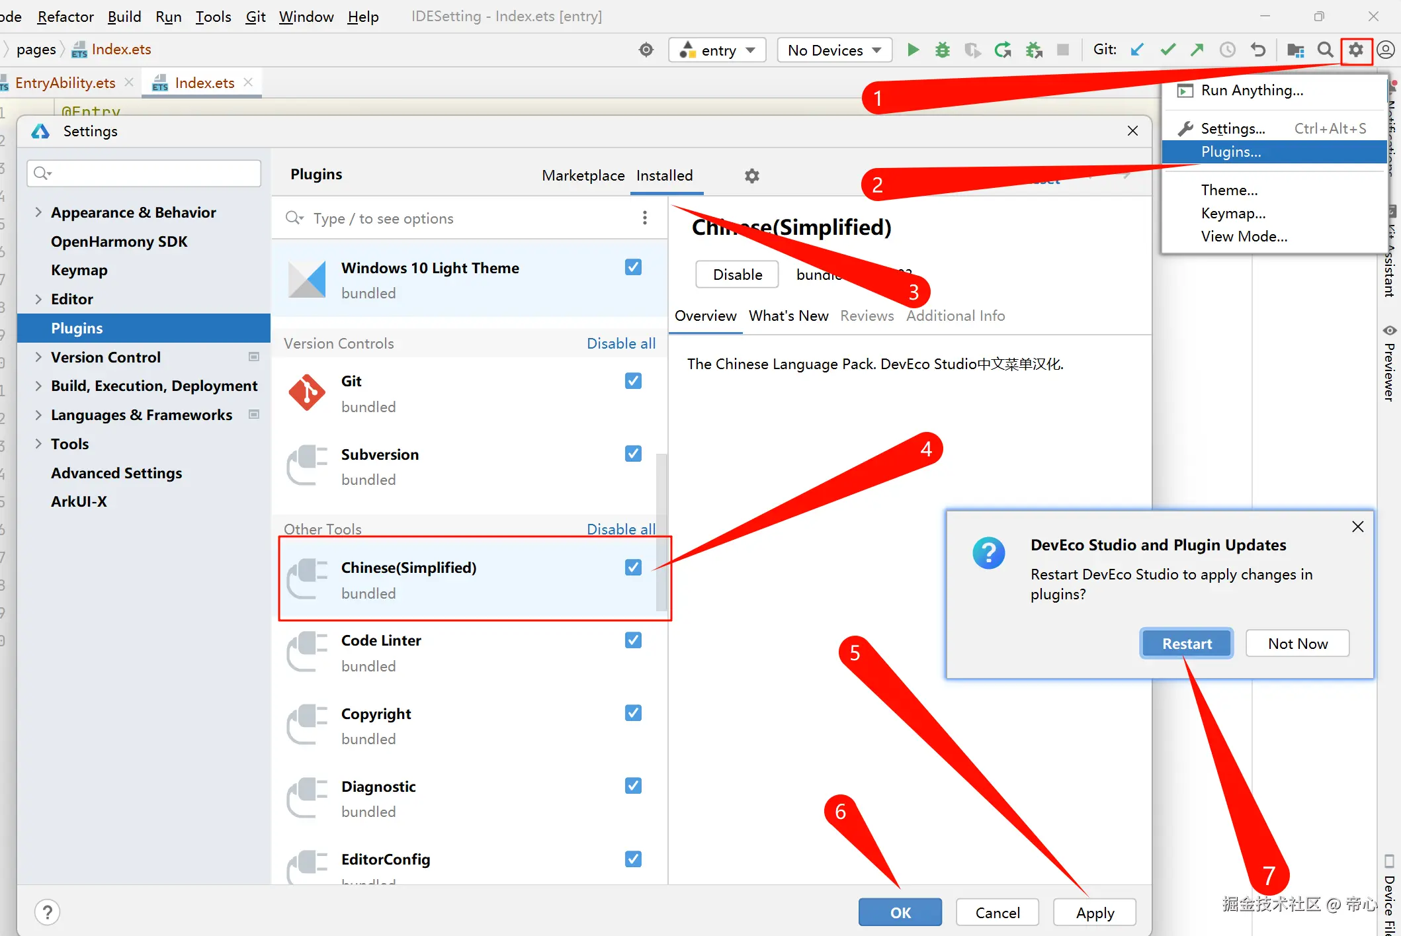1401x936 pixels.
Task: Open the No Devices dropdown
Action: [x=834, y=50]
